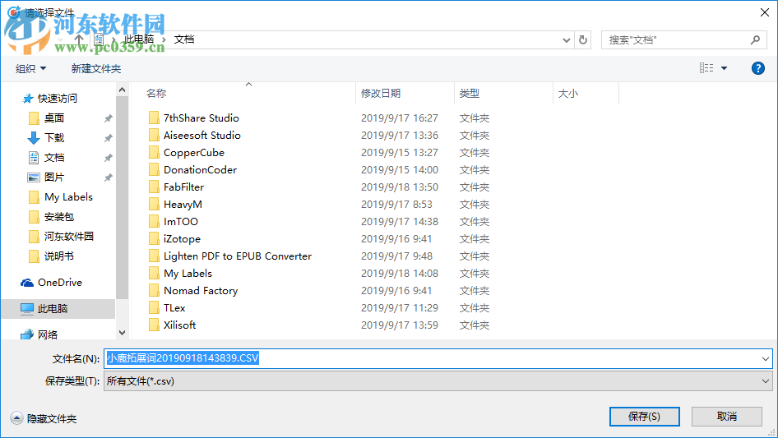This screenshot has width=778, height=438.
Task: Select My Labels in the sidebar
Action: tap(68, 197)
